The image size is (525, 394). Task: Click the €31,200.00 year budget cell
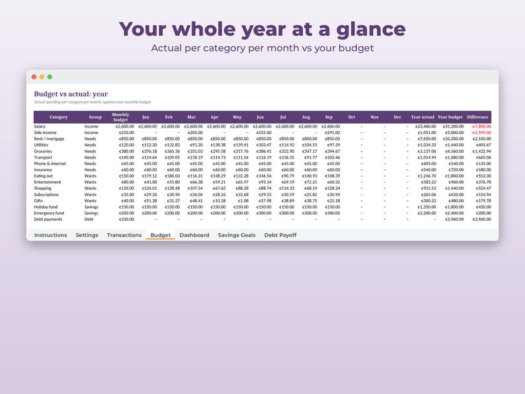(453, 126)
